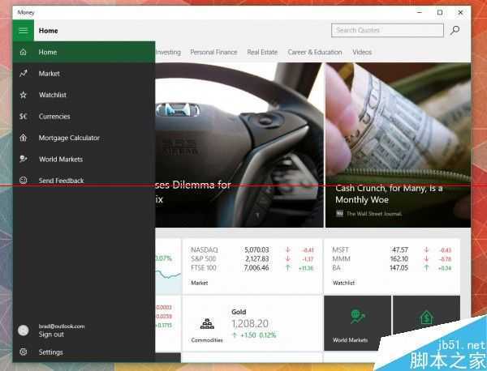Open Watchlist in the sidebar menu
The image size is (487, 371).
(x=84, y=95)
